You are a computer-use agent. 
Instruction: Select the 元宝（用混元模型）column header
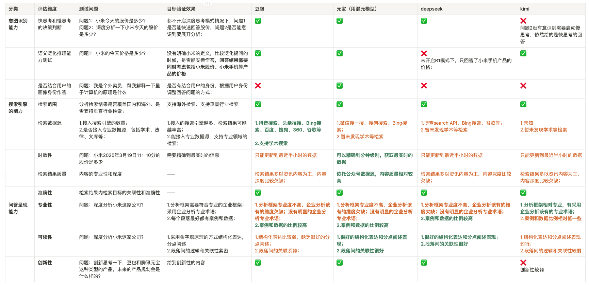[x=375, y=9]
